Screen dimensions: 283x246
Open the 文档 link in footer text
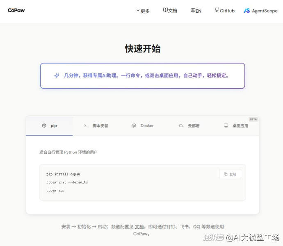pyautogui.click(x=139, y=227)
